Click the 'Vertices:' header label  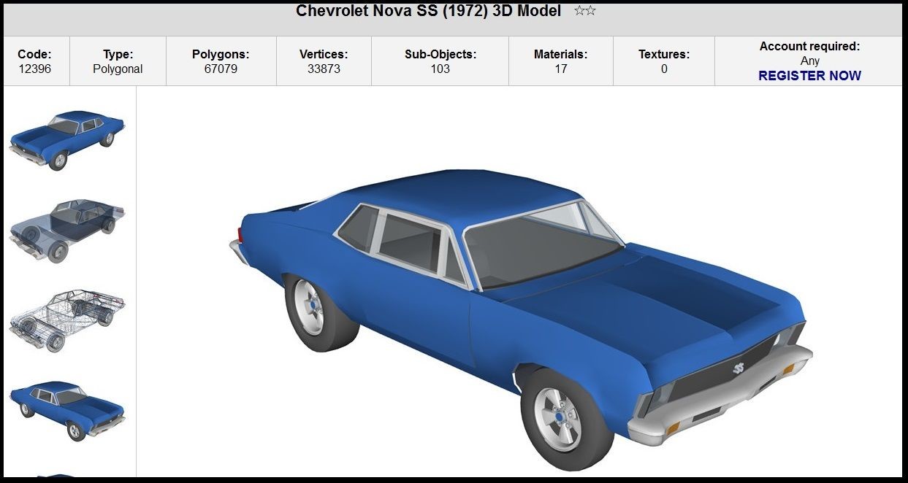pos(324,54)
